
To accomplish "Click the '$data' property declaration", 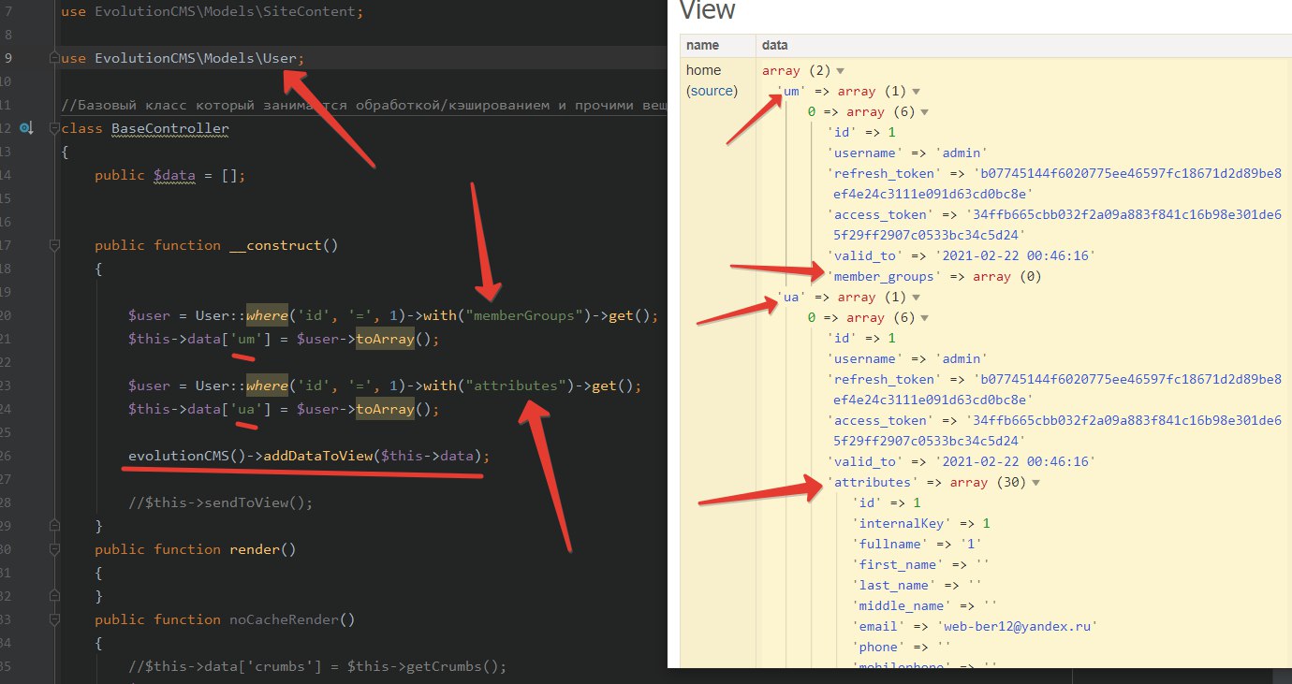I will [x=169, y=175].
